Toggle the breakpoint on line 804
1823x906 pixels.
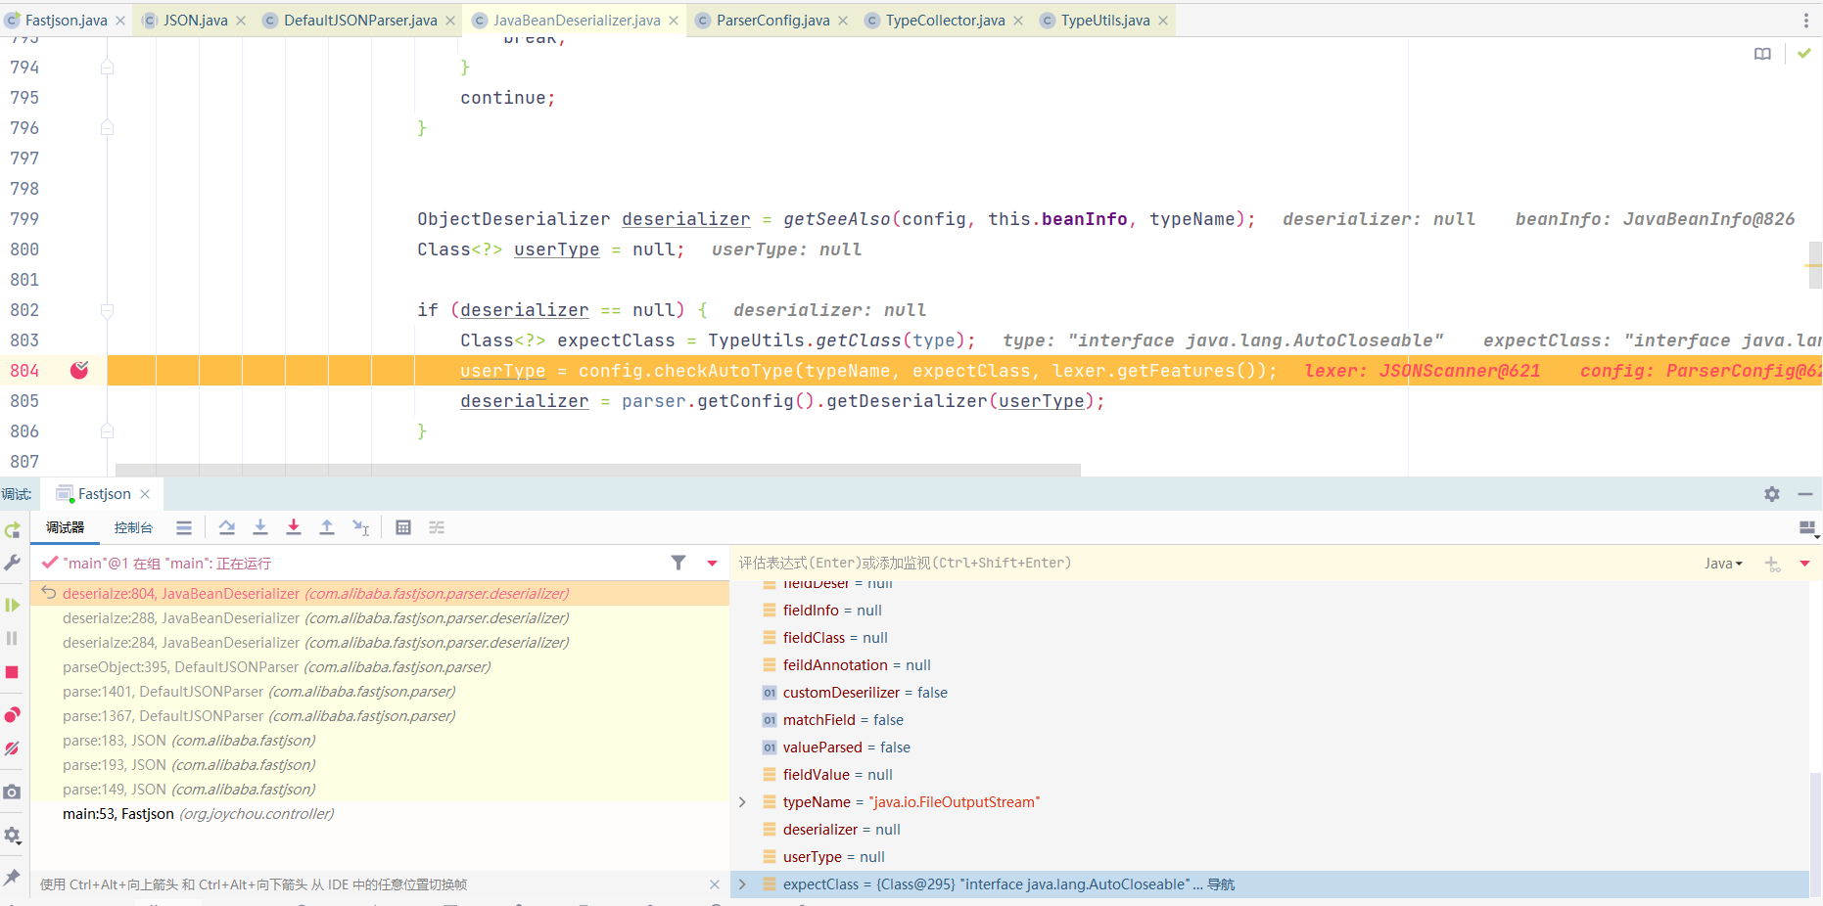(x=79, y=370)
